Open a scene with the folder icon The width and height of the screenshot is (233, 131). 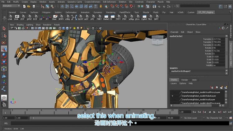(29, 6)
